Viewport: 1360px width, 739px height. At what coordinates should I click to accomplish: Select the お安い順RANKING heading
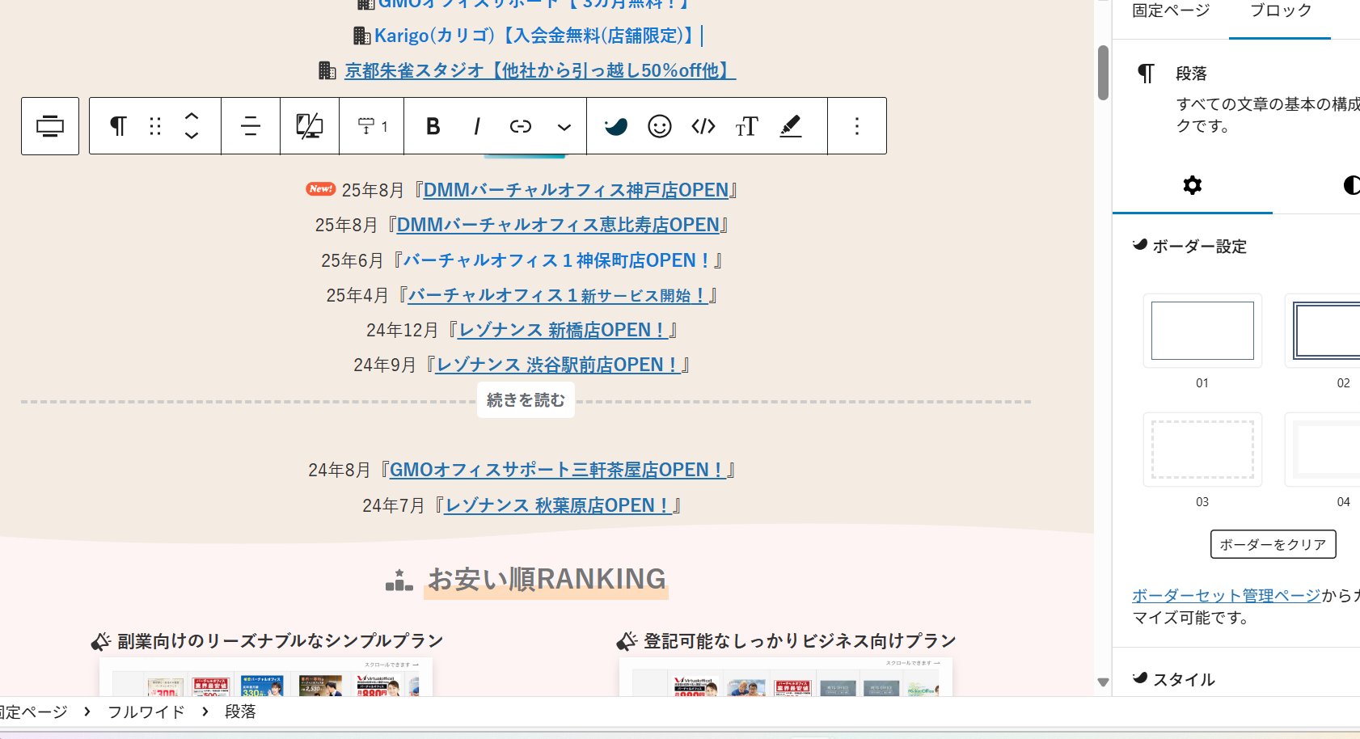pos(547,579)
